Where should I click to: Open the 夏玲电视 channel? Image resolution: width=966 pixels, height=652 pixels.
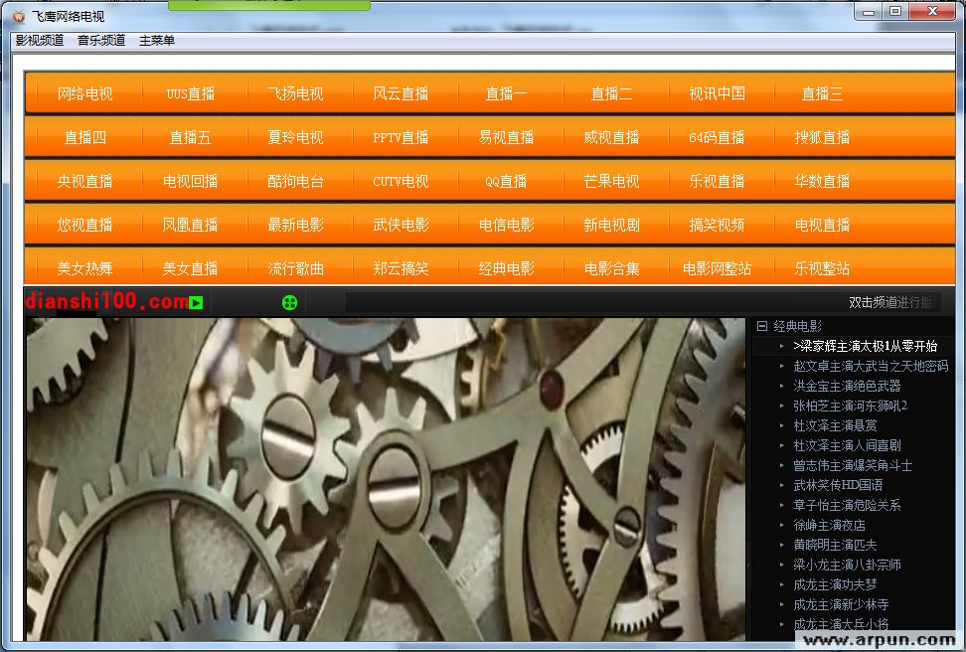[296, 137]
